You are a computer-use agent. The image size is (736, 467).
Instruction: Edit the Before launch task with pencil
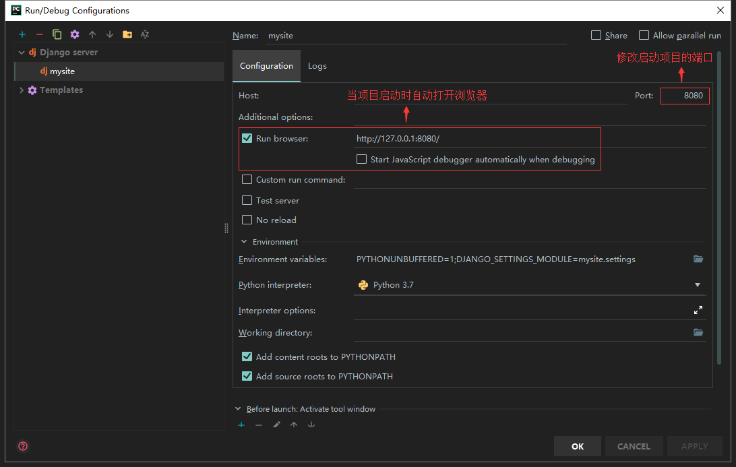[276, 425]
